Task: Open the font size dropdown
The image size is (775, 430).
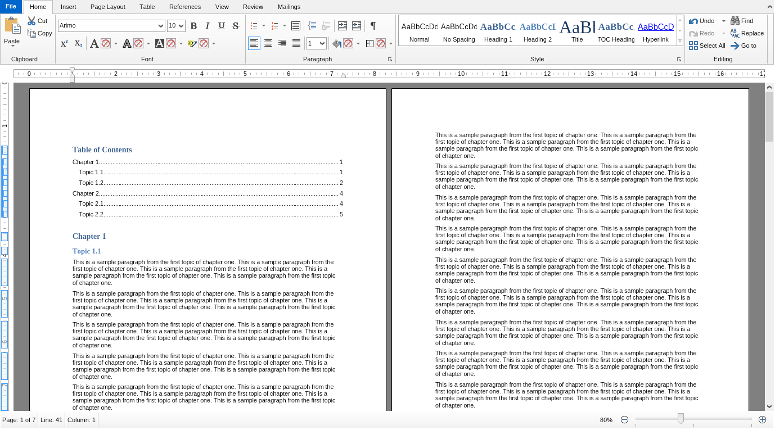Action: (x=181, y=26)
